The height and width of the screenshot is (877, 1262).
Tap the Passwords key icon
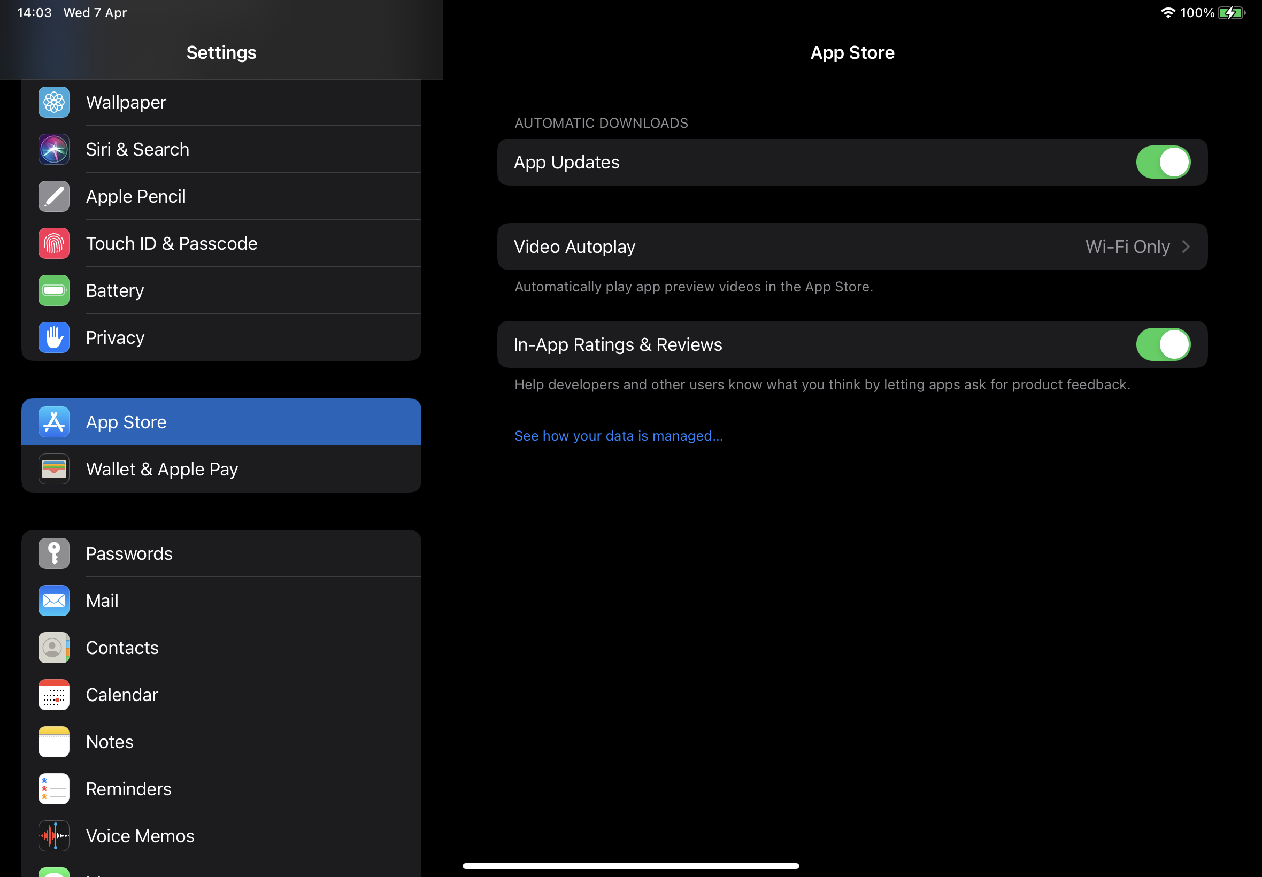click(54, 553)
